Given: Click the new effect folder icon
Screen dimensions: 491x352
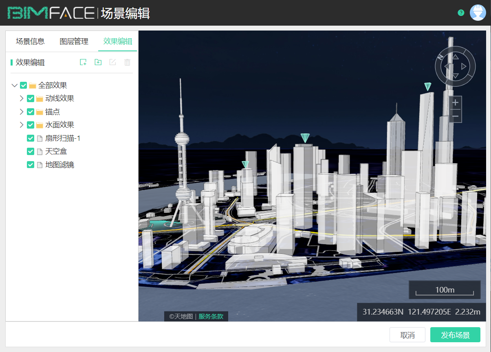Looking at the screenshot, I should coord(98,62).
